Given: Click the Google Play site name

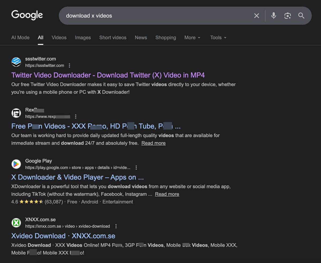Looking at the screenshot, I should (x=39, y=161).
